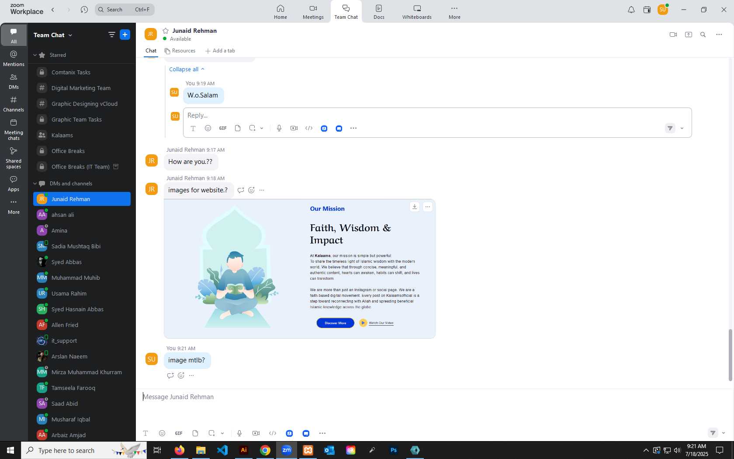Open the Channels sidebar section
734x459 pixels.
14,104
